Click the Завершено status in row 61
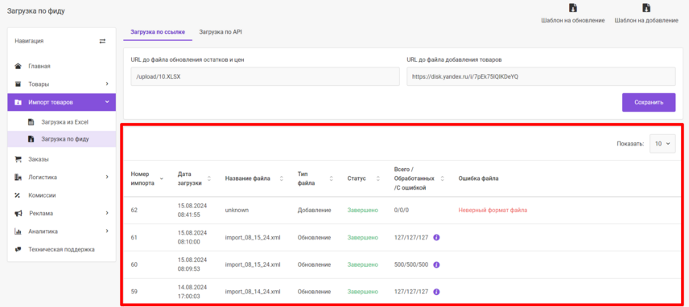Screen dimensions: 689x307 (362, 237)
